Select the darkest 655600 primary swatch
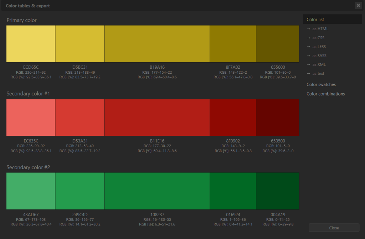The height and width of the screenshot is (239, 365). click(x=277, y=43)
